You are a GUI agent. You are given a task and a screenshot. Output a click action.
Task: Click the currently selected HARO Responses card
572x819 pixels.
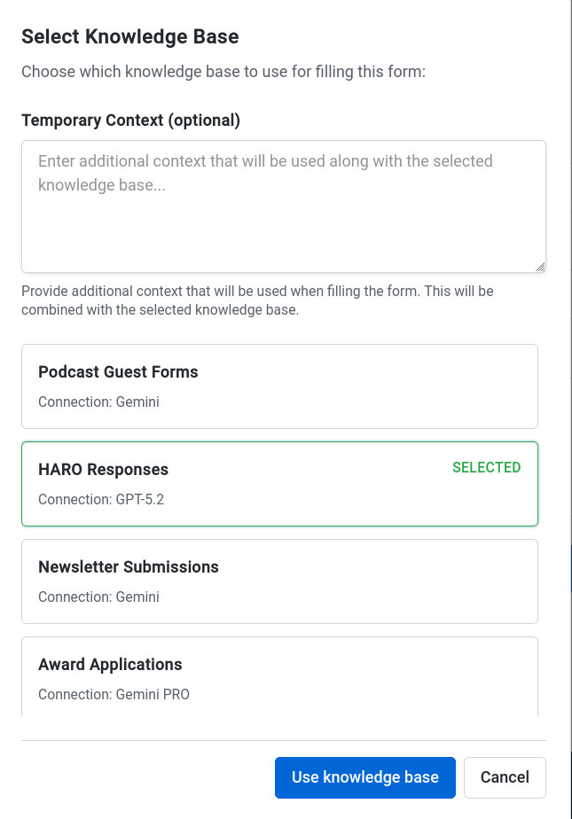[279, 483]
